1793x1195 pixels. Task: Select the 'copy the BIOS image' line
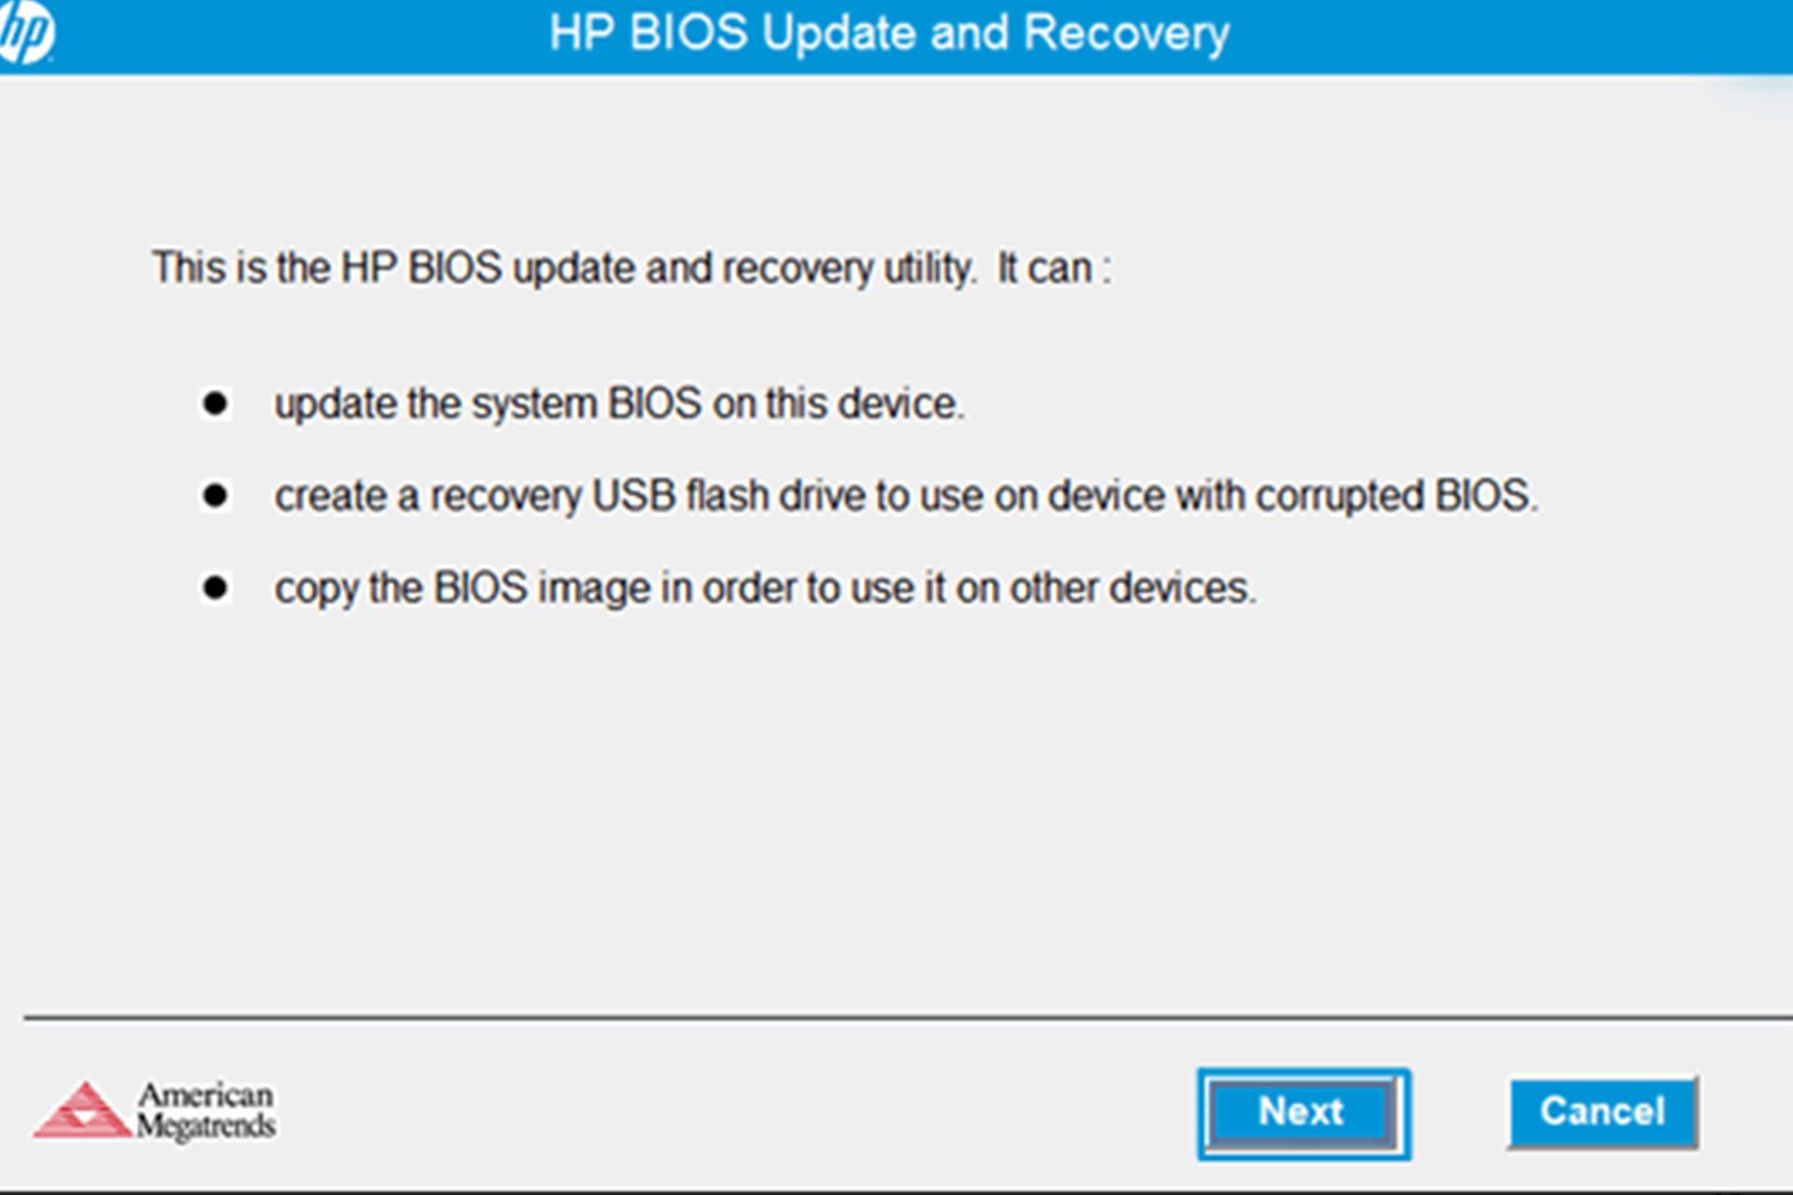764,588
